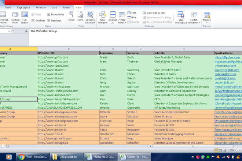242x161 pixels.
Task: Select cell President & Managing Director
Action: click(x=184, y=134)
